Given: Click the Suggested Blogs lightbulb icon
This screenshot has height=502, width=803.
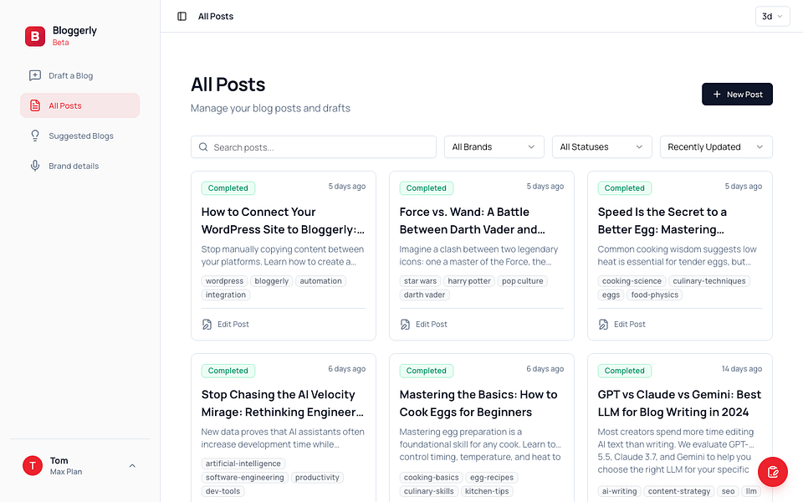Looking at the screenshot, I should coord(35,136).
